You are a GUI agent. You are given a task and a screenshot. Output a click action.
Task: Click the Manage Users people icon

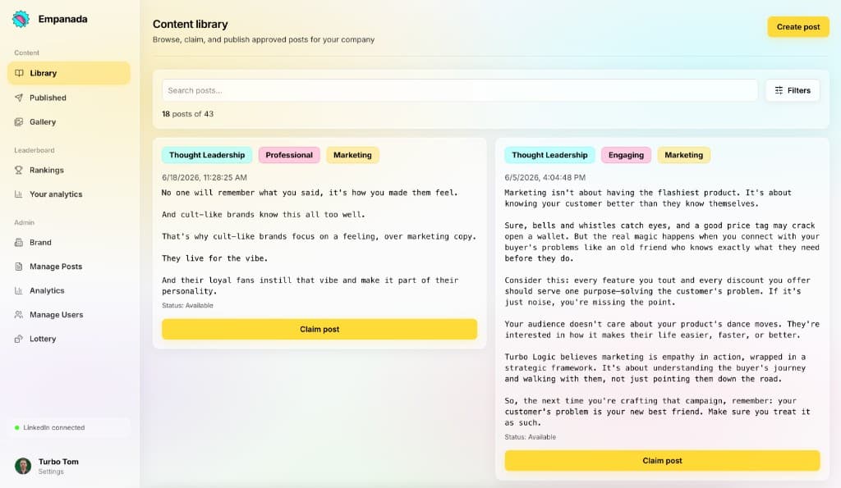(x=19, y=314)
